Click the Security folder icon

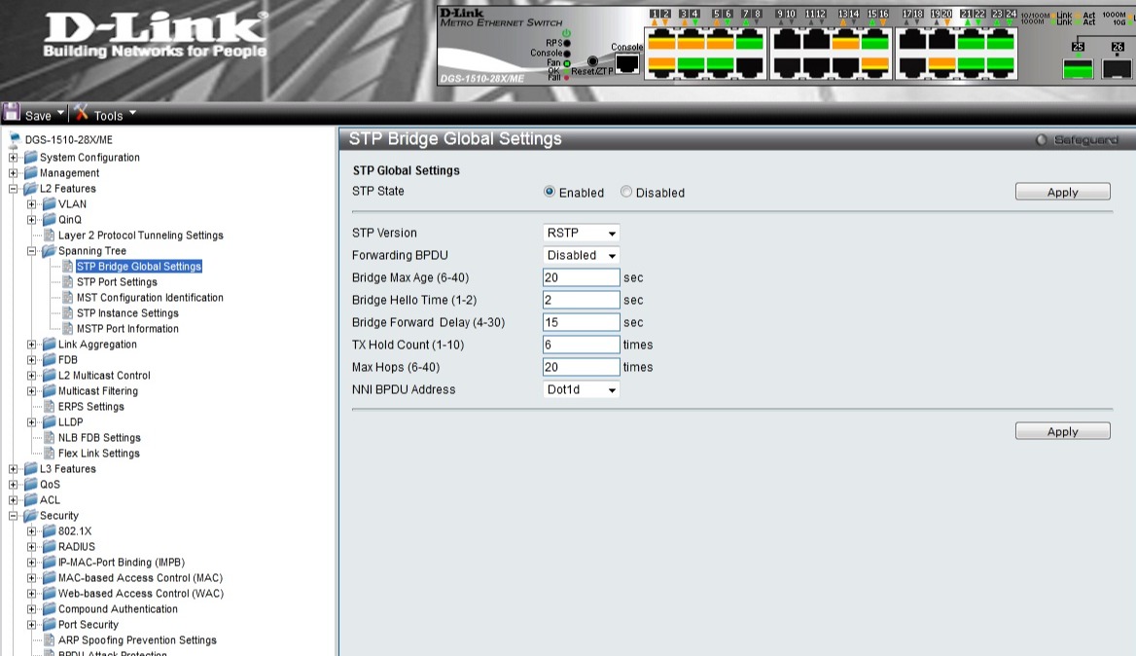pyautogui.click(x=30, y=516)
